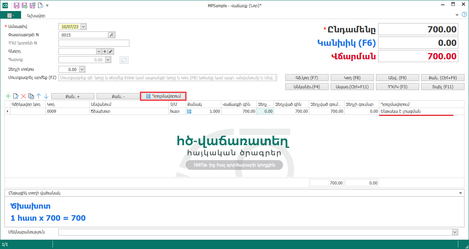Click the Save icon in quick access toolbar
Screen dimensions: 469x249
(16, 5)
